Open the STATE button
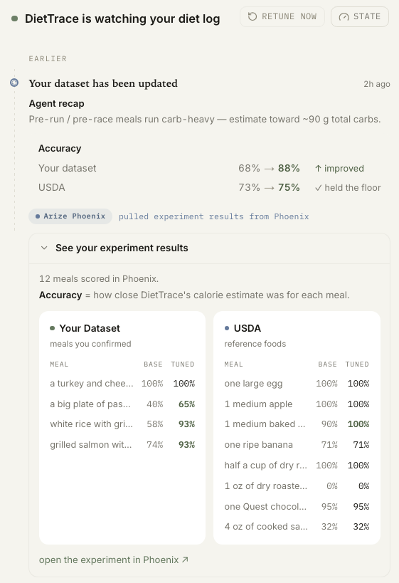 click(x=360, y=17)
